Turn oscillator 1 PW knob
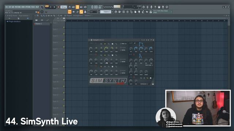The image size is (234, 131). 91,48
